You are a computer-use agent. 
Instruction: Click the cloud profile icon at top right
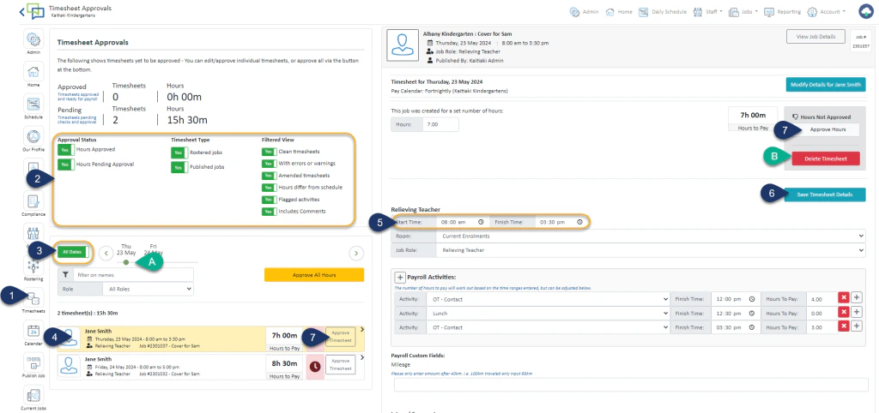pos(867,11)
